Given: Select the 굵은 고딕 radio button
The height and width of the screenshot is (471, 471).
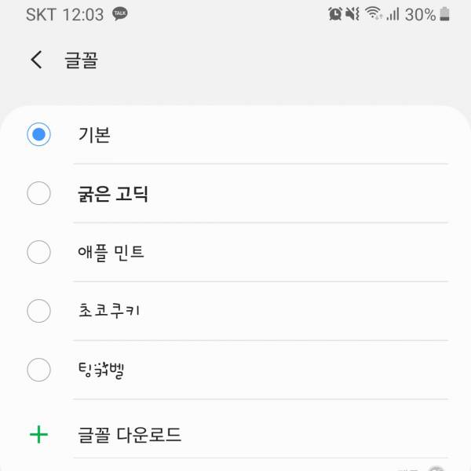Looking at the screenshot, I should (x=38, y=193).
